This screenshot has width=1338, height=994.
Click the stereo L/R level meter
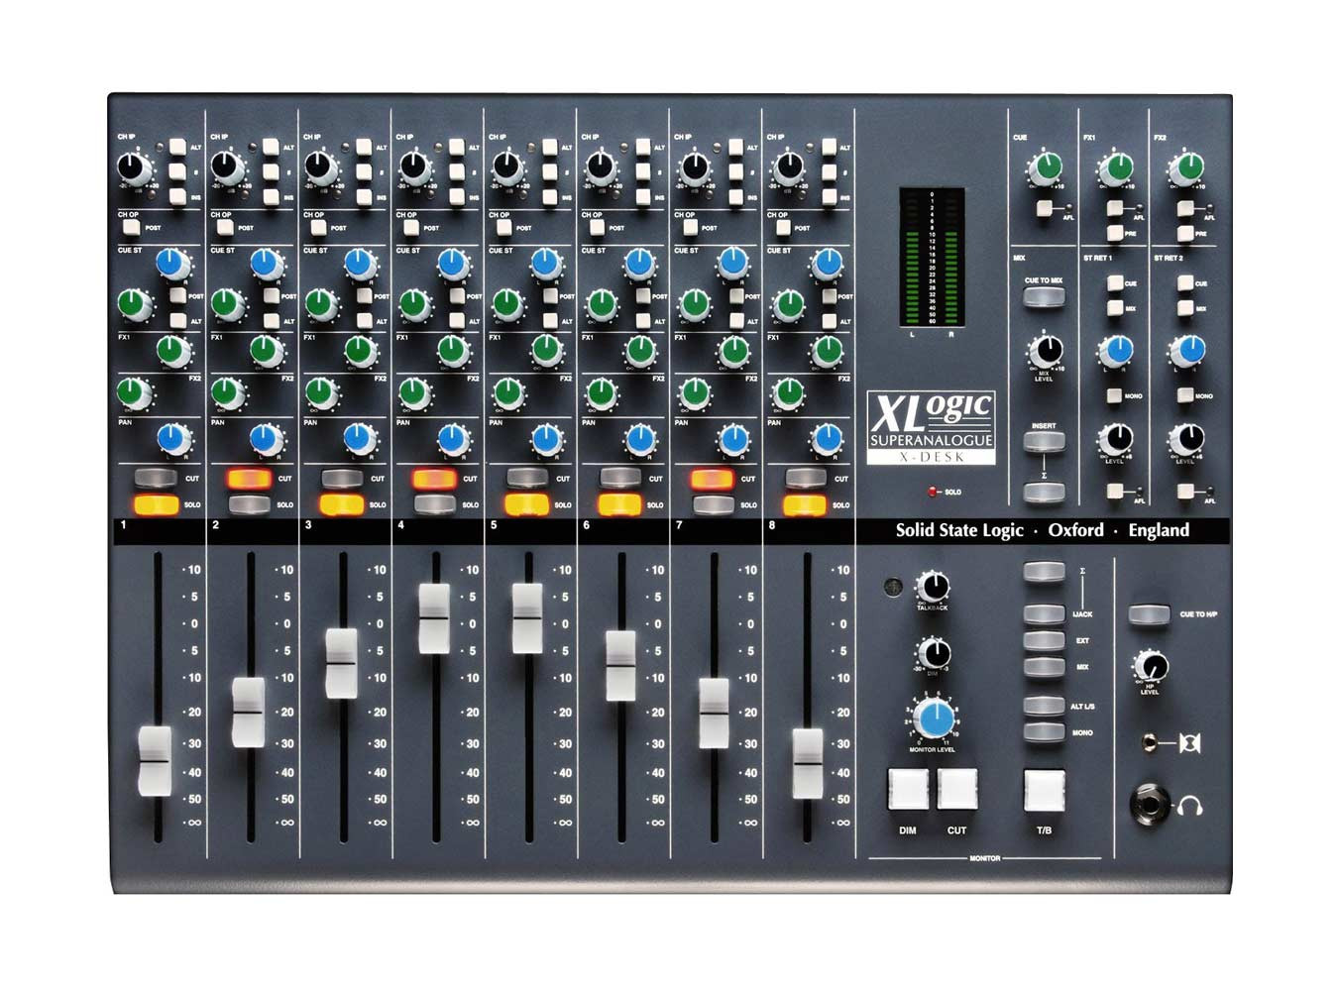coord(932,258)
